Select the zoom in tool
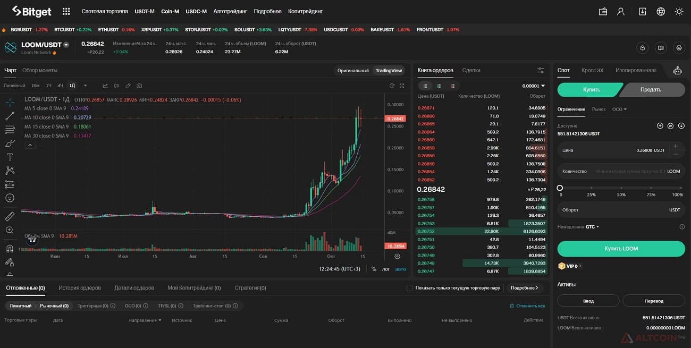691x348 pixels. (10, 230)
